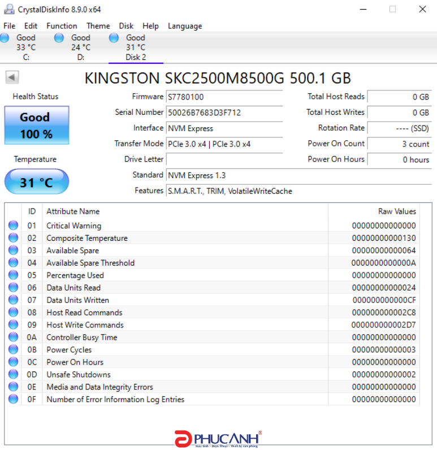
Task: Click the status orb for Controller Busy Time
Action: (x=13, y=337)
